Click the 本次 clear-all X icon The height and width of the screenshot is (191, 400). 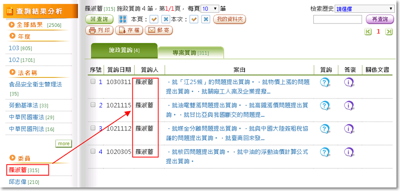click(x=206, y=19)
